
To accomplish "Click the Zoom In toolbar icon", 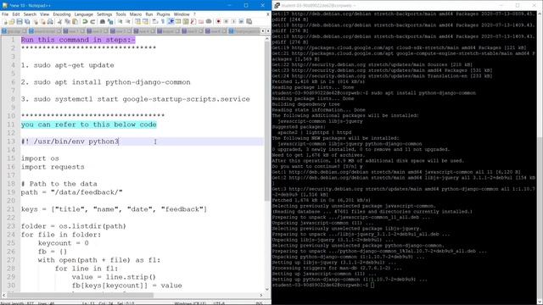I will coord(120,22).
